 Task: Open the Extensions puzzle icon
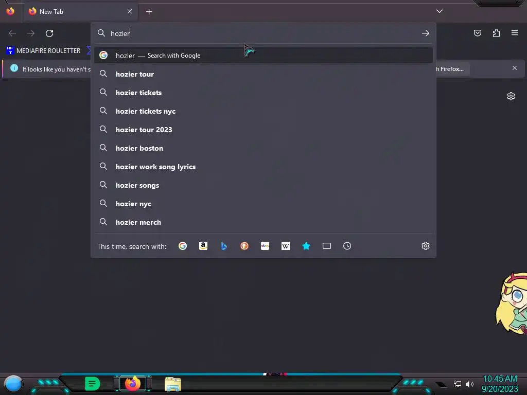(x=496, y=33)
